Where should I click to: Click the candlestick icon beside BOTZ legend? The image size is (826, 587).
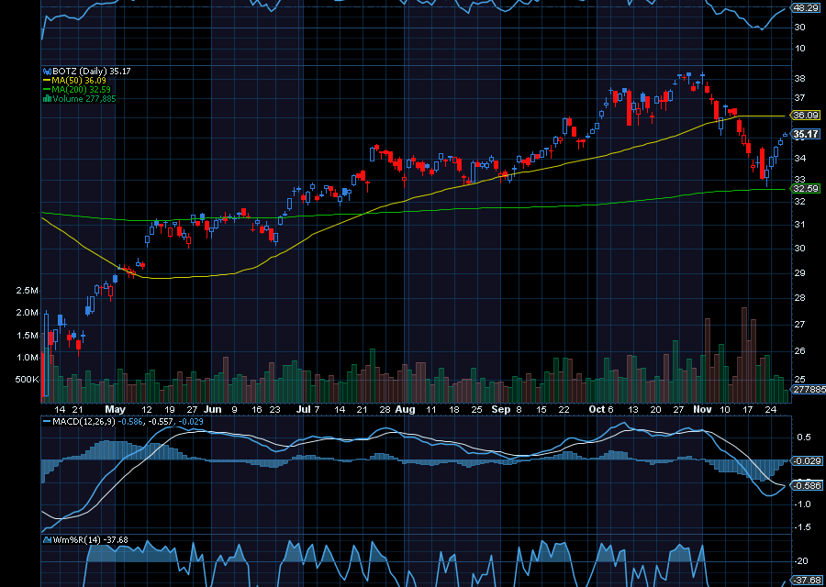[x=47, y=71]
